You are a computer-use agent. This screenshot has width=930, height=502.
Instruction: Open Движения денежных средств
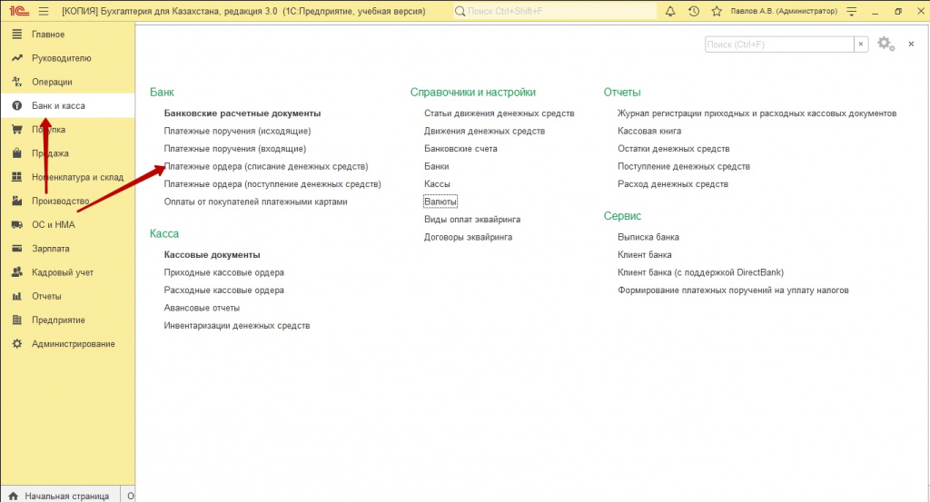[484, 131]
